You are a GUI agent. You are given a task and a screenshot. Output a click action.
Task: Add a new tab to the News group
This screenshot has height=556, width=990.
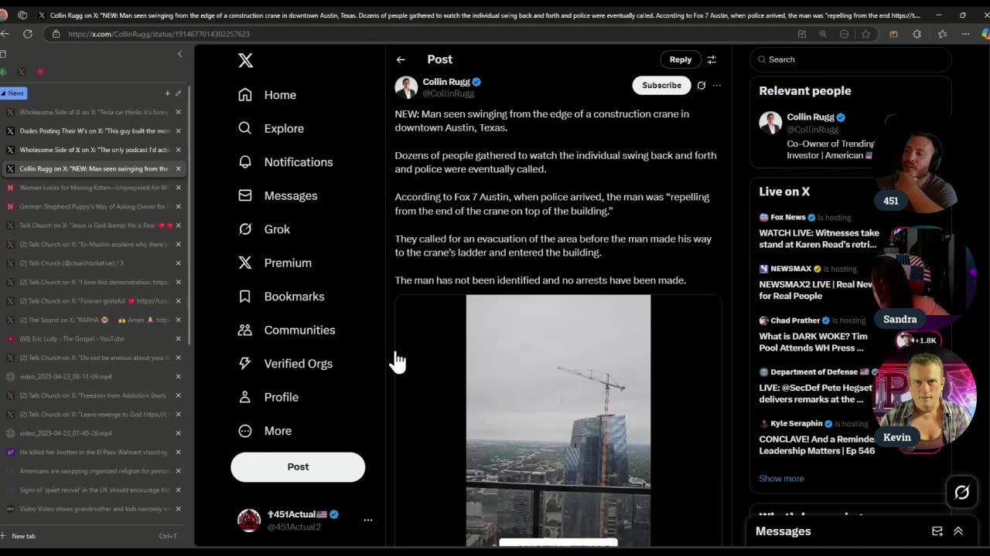167,93
